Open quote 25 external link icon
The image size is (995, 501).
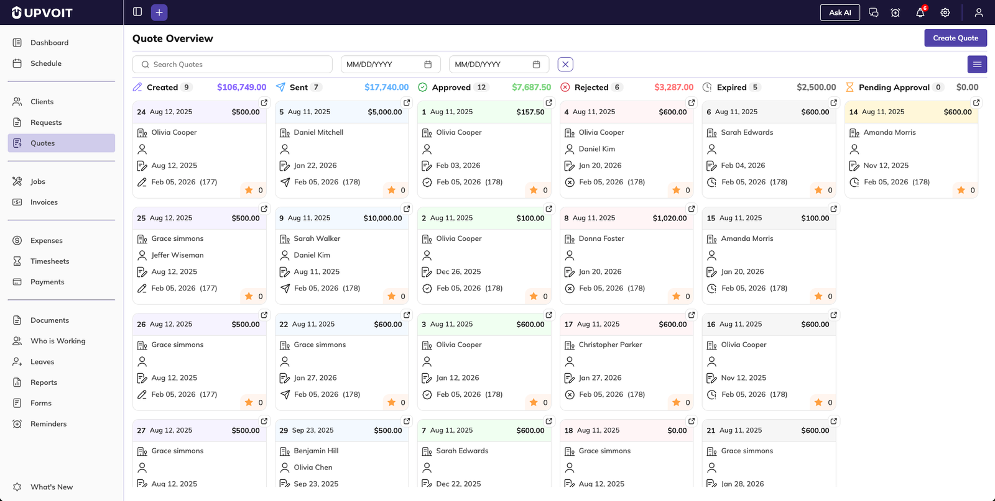264,209
